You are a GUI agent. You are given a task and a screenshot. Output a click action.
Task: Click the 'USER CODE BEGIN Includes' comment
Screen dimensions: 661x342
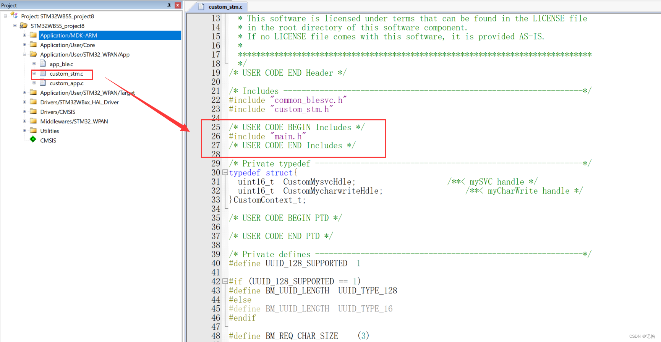(297, 127)
